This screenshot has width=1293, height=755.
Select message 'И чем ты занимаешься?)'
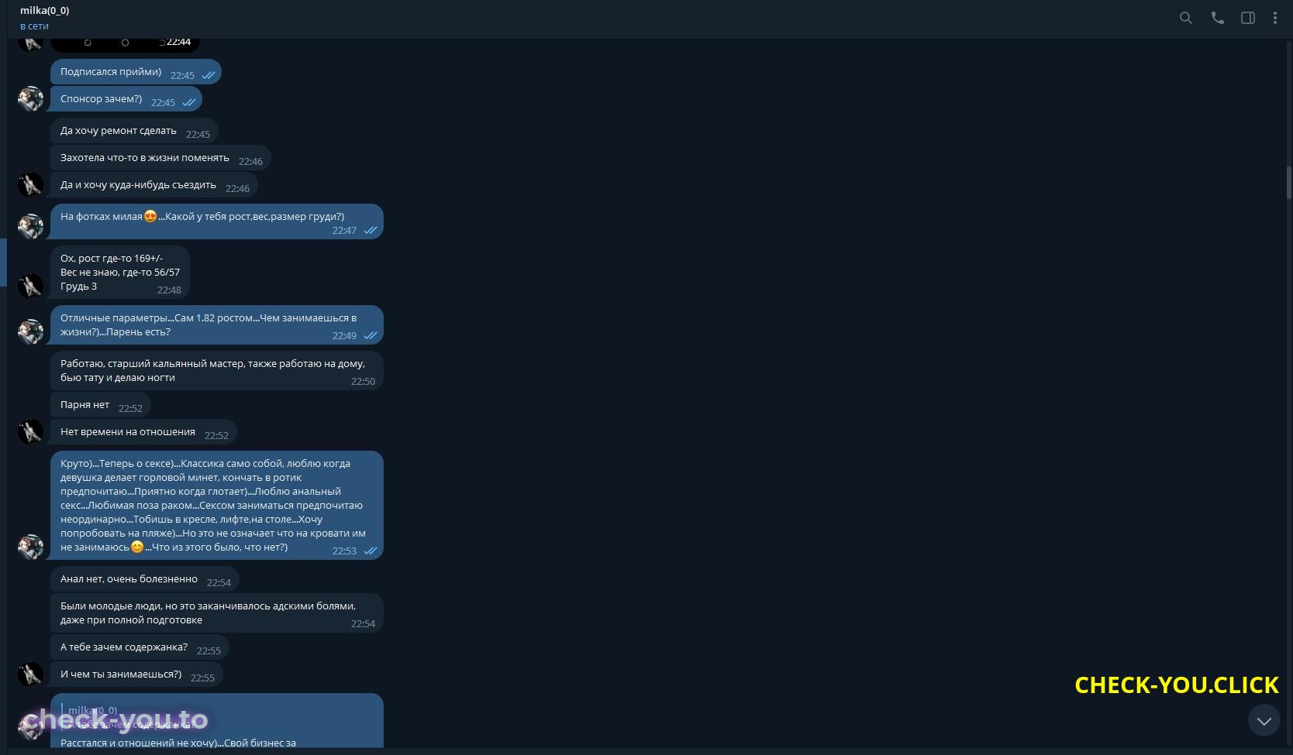[136, 674]
